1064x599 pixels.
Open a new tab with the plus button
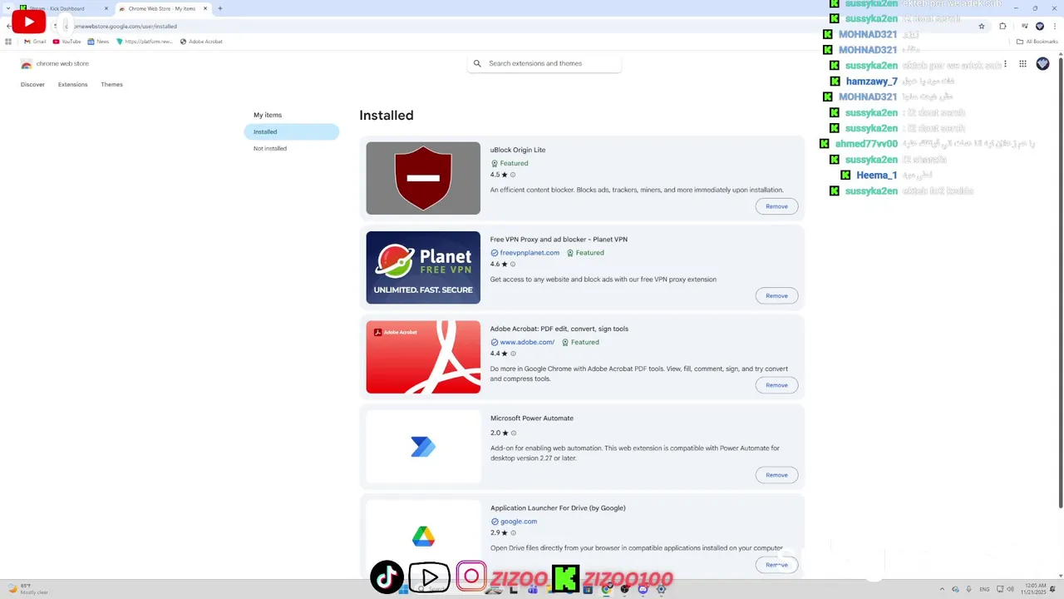coord(220,8)
